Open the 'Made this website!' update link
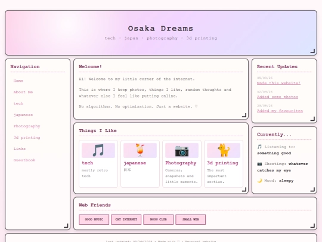This screenshot has height=242, width=322. pos(278,83)
